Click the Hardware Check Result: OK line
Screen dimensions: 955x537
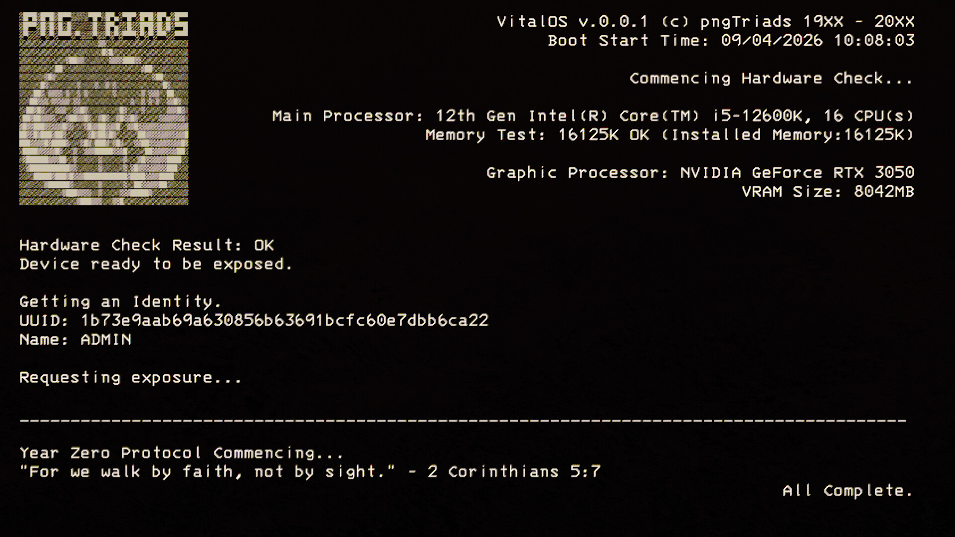[x=146, y=245]
